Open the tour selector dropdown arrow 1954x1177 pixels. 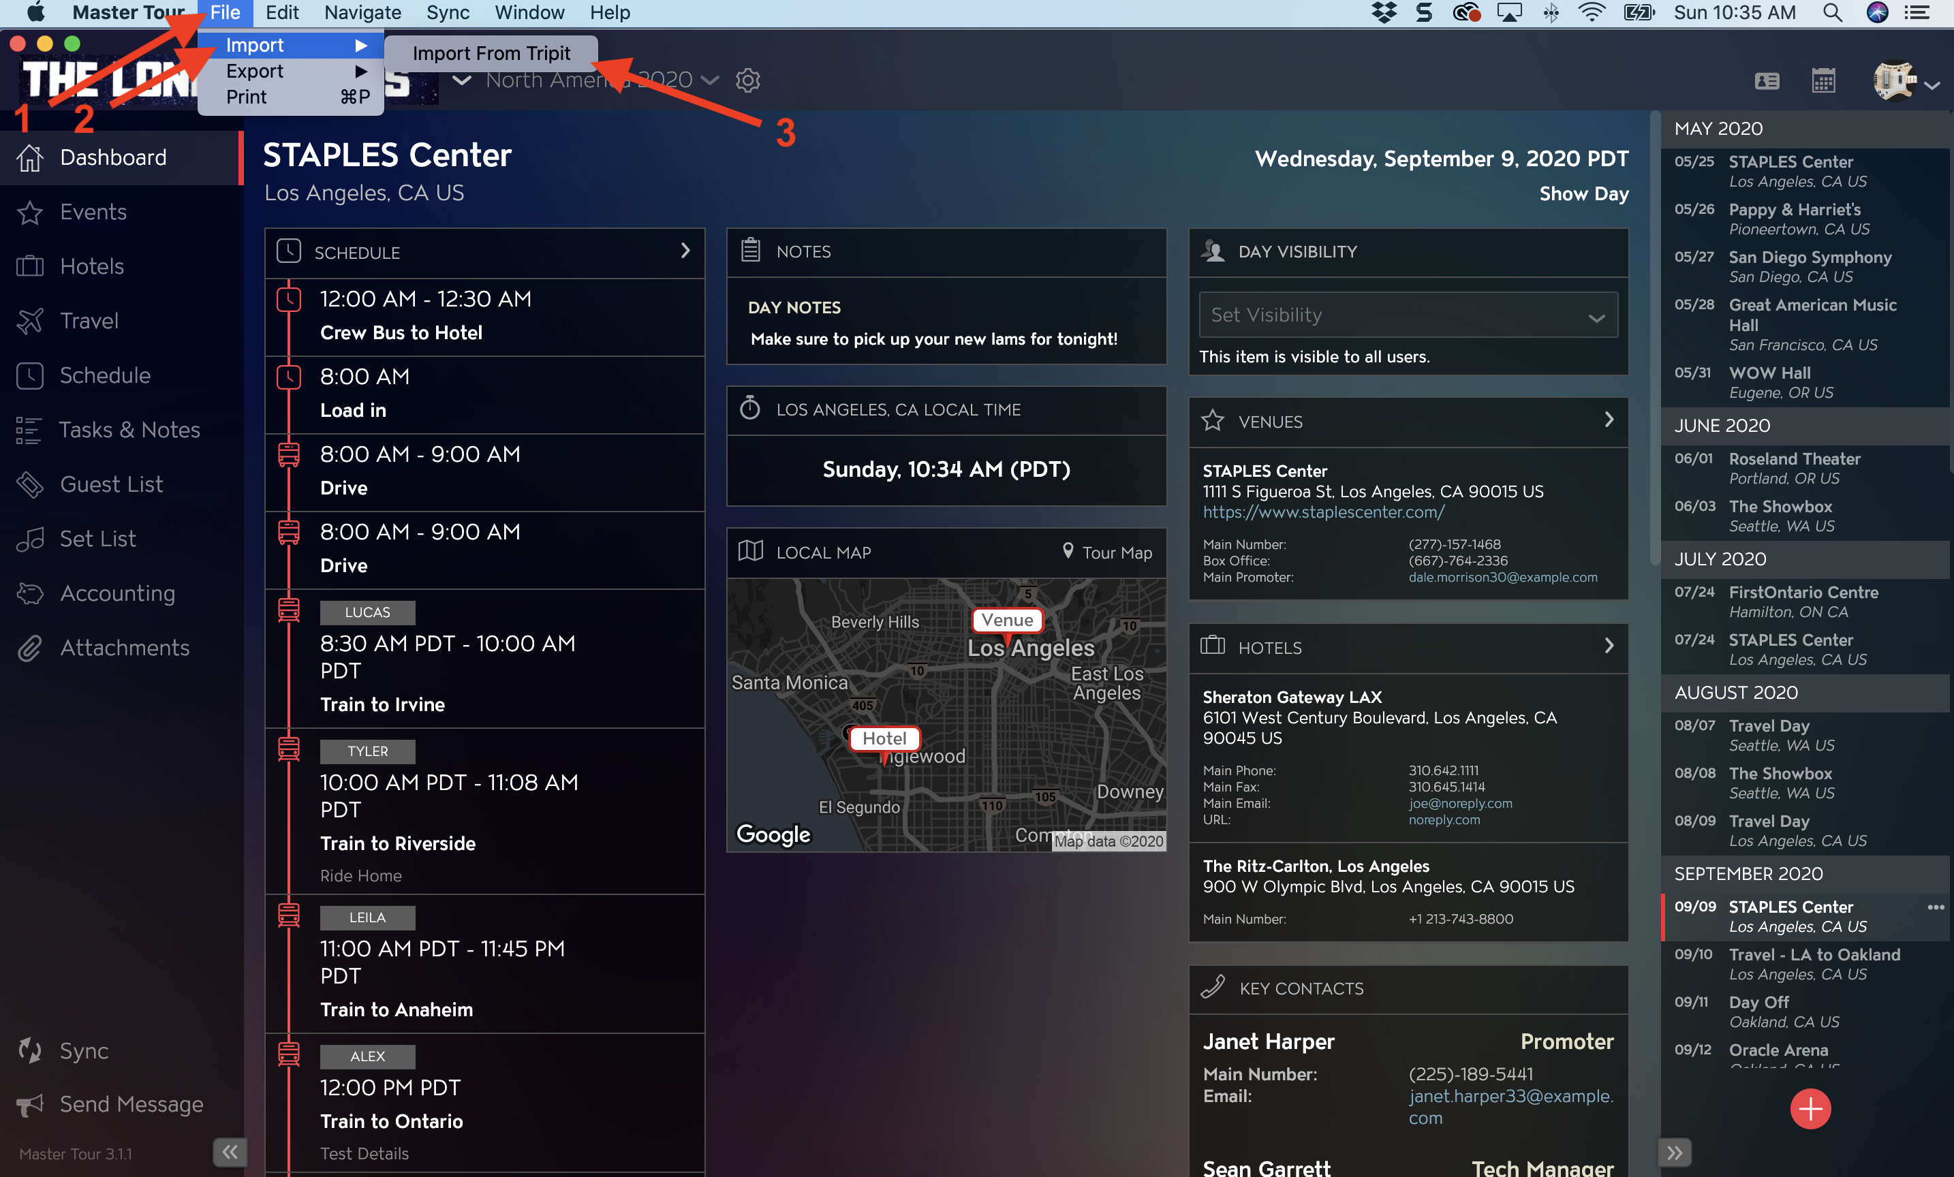461,81
